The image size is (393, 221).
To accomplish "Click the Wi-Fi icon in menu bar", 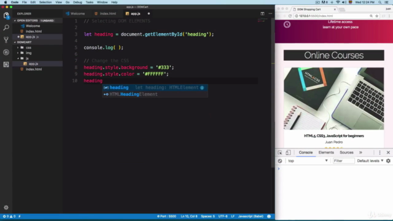I will [338, 2].
